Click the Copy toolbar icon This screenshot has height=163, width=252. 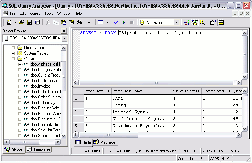(55, 22)
